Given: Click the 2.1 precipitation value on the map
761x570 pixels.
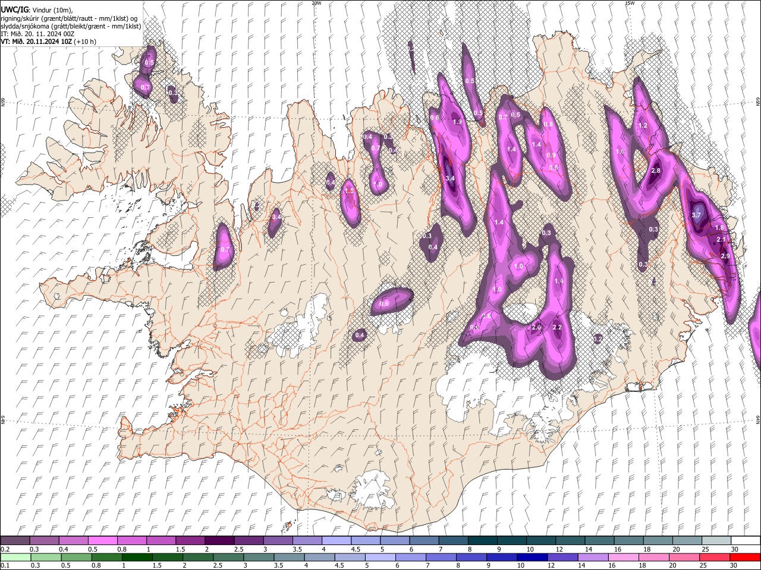Looking at the screenshot, I should (721, 239).
